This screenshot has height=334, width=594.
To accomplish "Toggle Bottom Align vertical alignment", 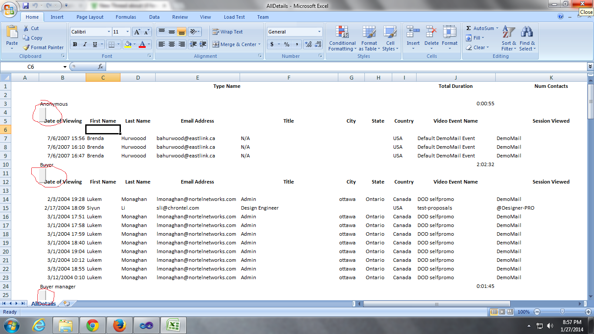I will point(182,32).
